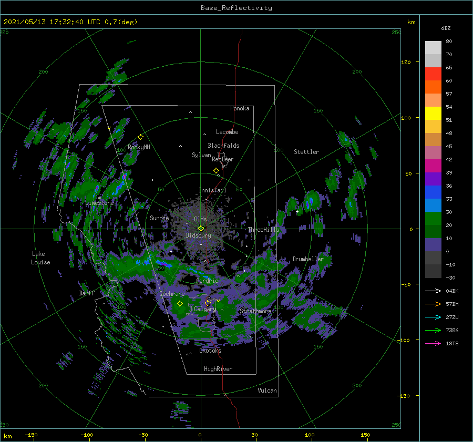The width and height of the screenshot is (473, 442).
Task: Click the Okotoks label
Action: tap(211, 351)
